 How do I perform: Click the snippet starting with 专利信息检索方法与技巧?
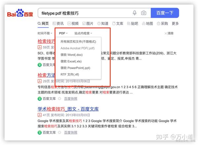(x=108, y=90)
